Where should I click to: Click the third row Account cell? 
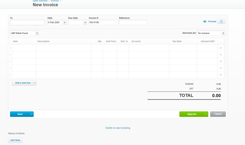pos(149,61)
